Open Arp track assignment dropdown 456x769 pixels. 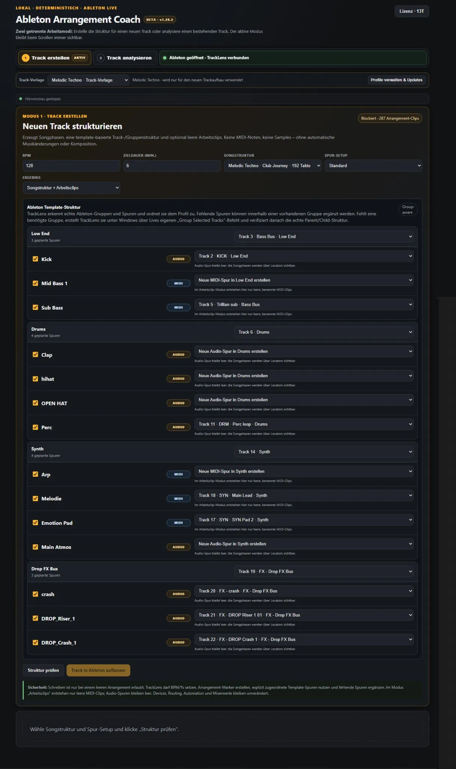(304, 471)
